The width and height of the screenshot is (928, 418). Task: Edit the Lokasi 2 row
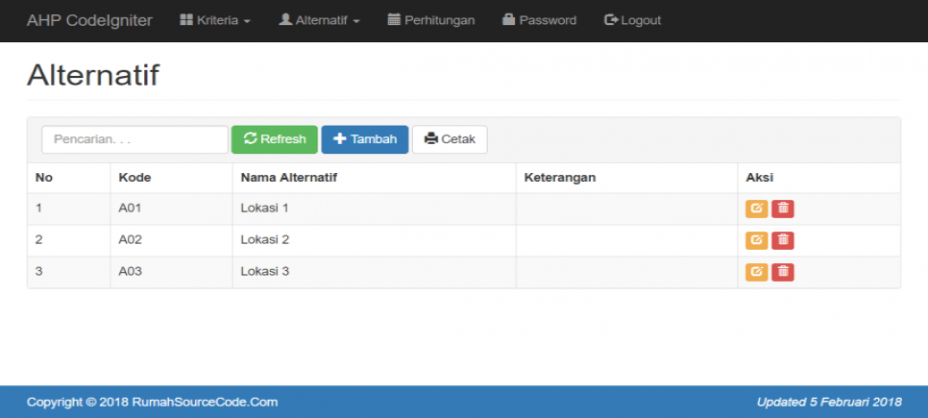756,240
